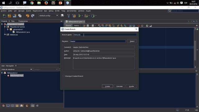Click the Redo arrow icon
The height and width of the screenshot is (112, 199).
33,16
